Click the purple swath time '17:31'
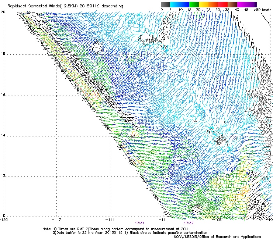 [139, 223]
